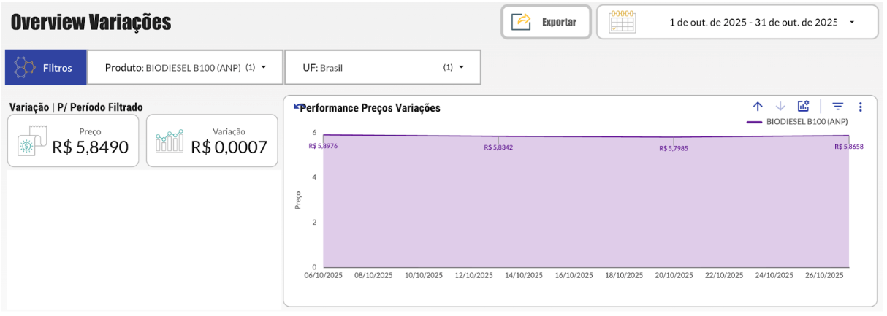Click the Filtros button label
The image size is (887, 316).
pyautogui.click(x=58, y=68)
